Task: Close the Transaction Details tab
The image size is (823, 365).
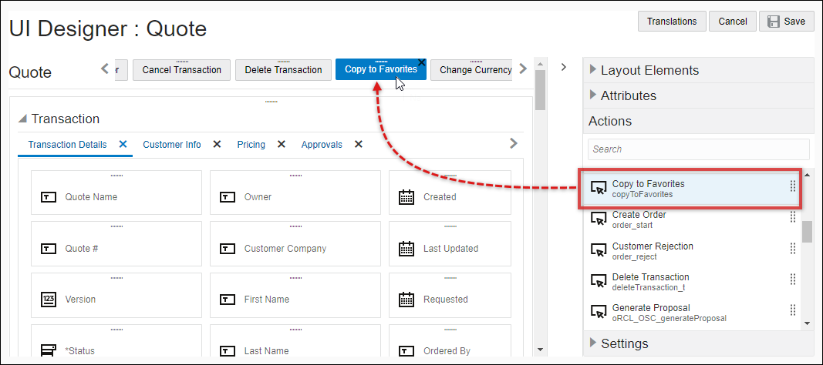Action: [x=123, y=144]
